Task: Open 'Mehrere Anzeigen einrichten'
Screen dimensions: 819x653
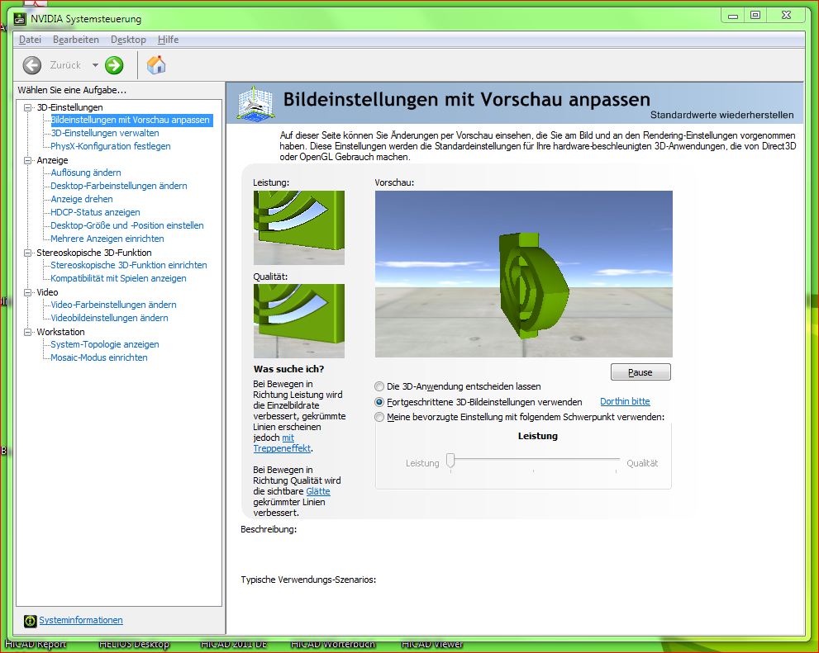Action: coord(107,239)
